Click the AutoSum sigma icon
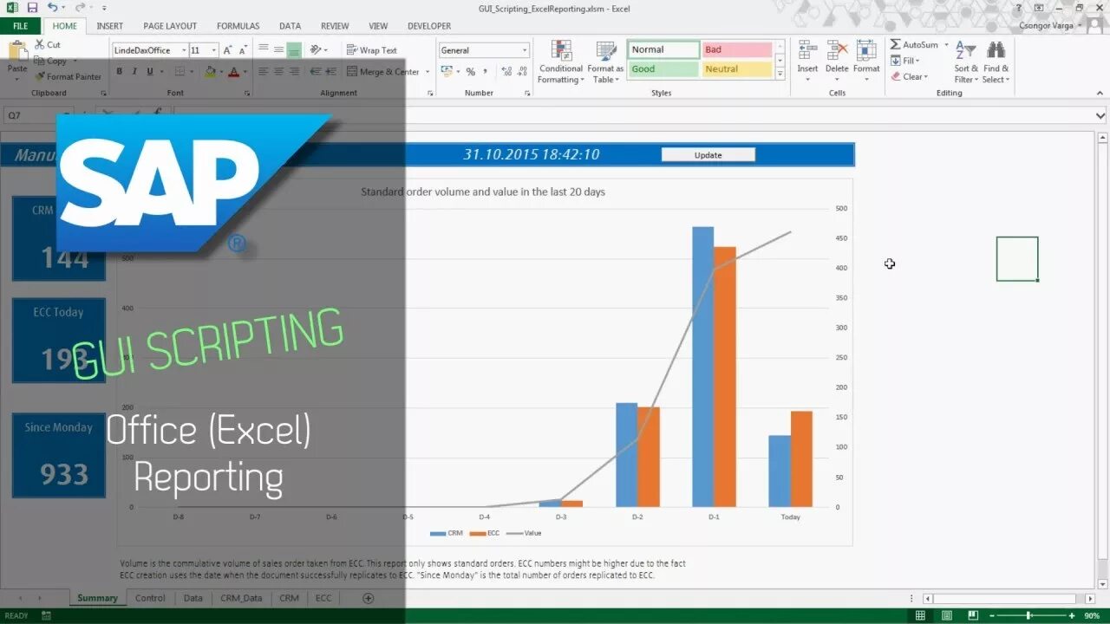 point(896,44)
